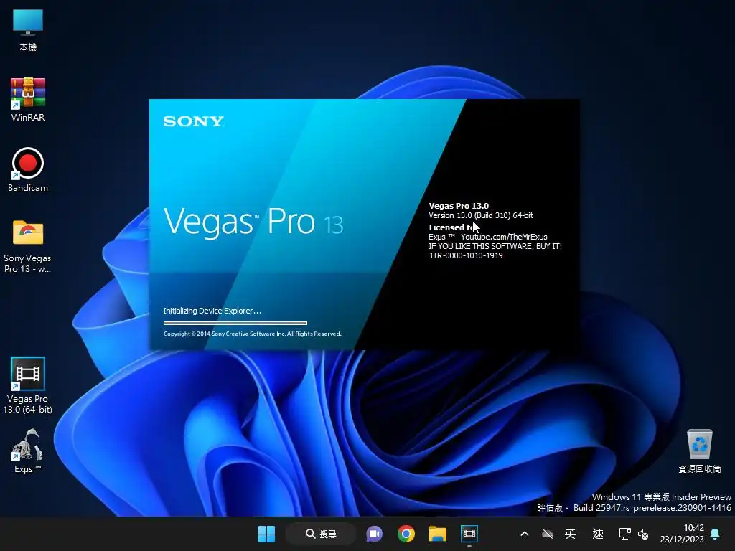Screen dimensions: 735x551
Task: Click the Copyright 2014 Sony Creative text
Action: [252, 334]
